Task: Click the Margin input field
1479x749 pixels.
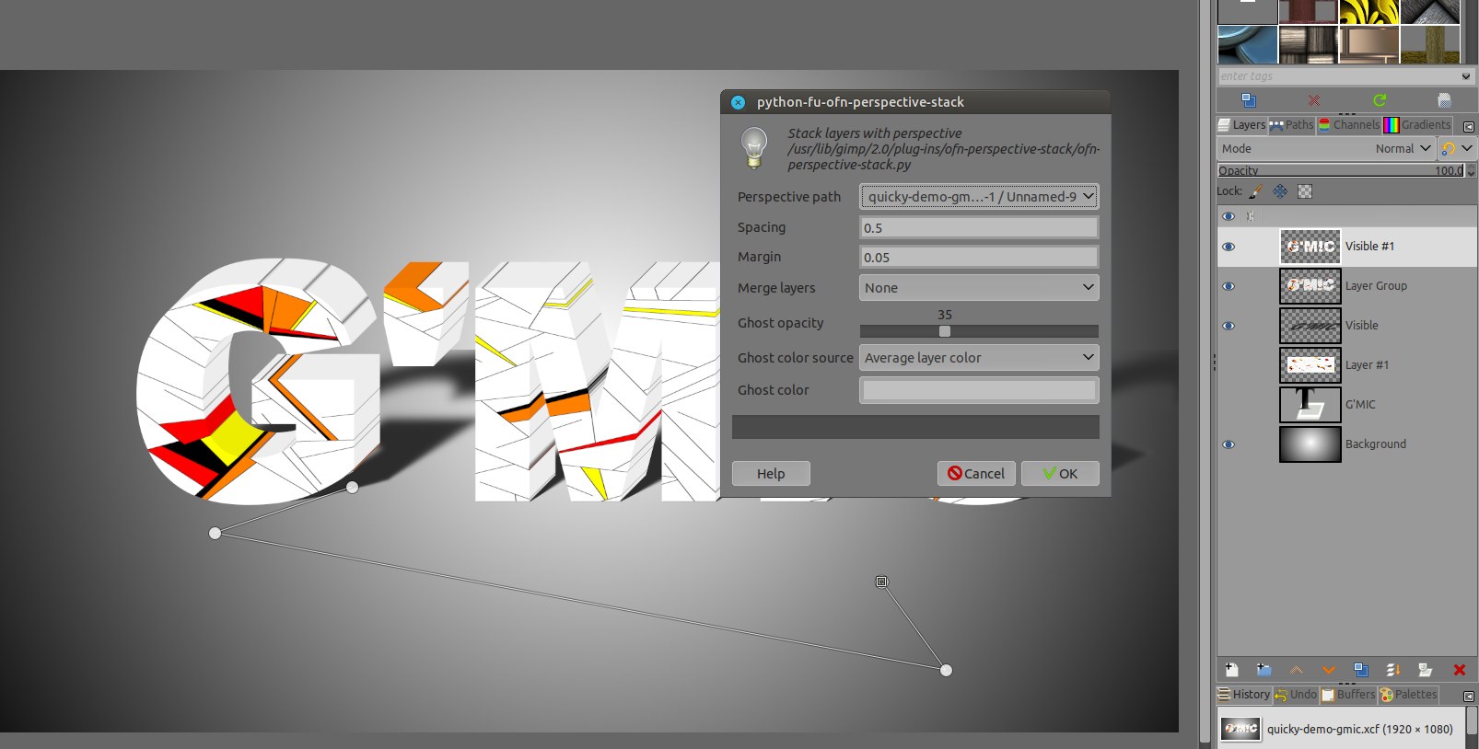Action: (x=979, y=257)
